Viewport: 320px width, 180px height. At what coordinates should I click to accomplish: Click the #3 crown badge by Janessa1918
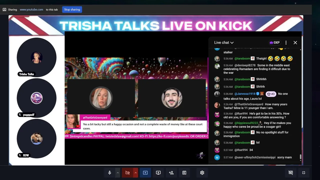[271, 94]
